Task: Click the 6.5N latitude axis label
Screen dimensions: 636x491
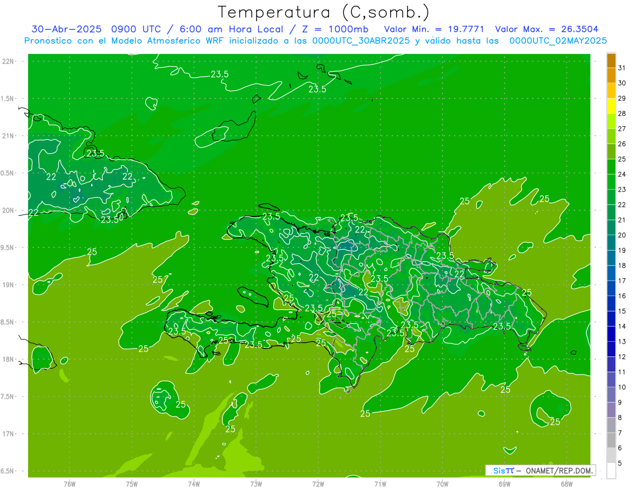Action: [x=8, y=471]
